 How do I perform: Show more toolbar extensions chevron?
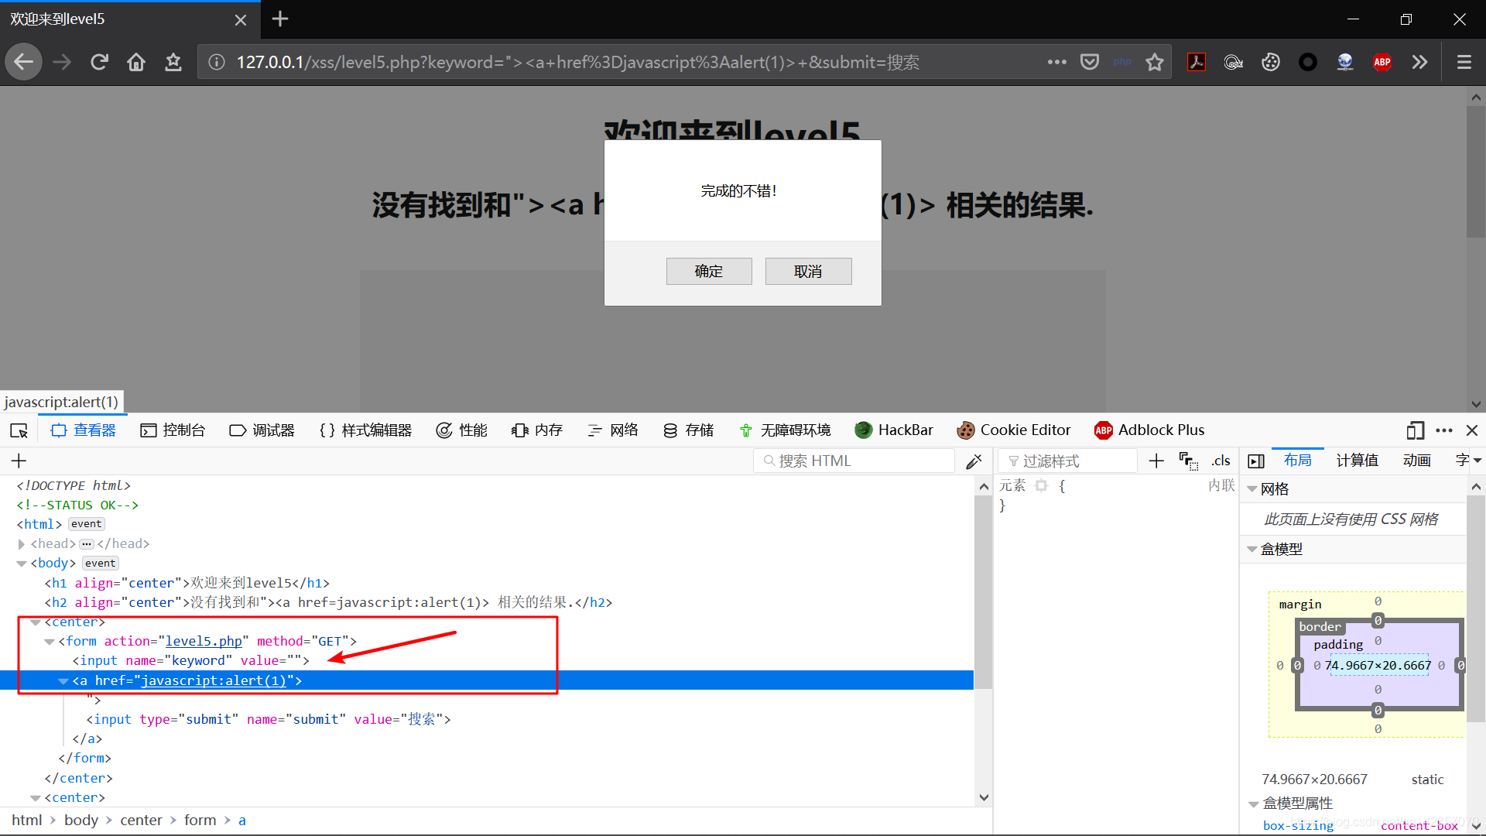(x=1419, y=62)
